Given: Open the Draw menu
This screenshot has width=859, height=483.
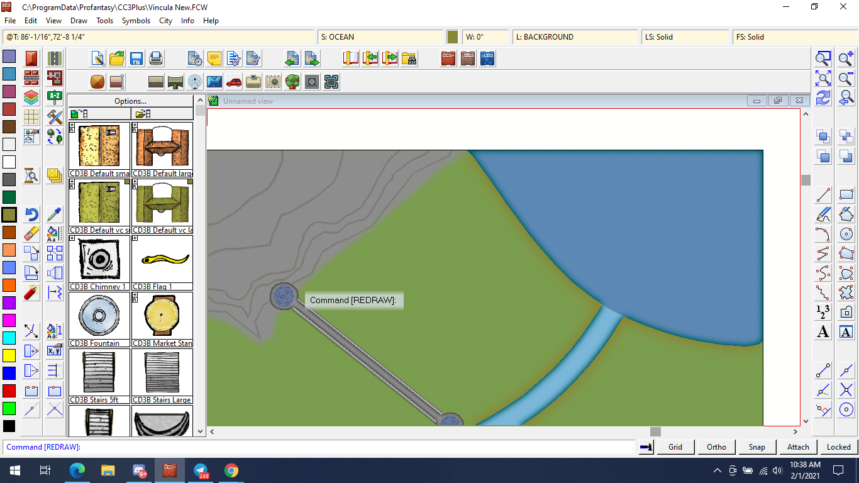Looking at the screenshot, I should pyautogui.click(x=79, y=21).
